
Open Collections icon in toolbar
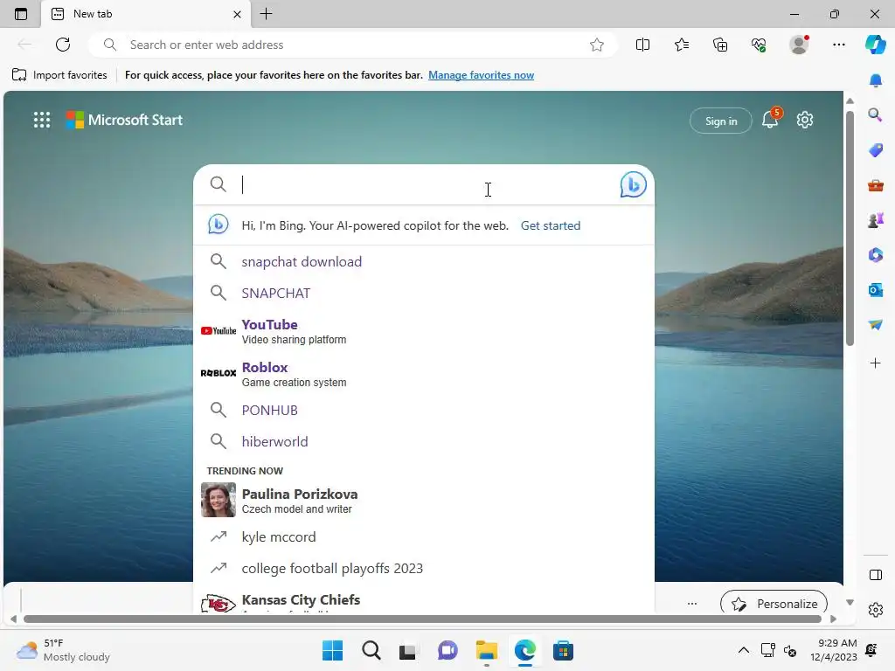point(720,45)
